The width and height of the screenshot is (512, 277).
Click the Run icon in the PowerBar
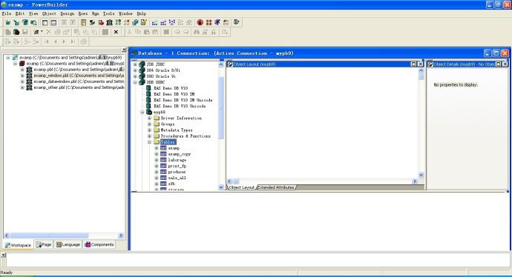(x=217, y=22)
